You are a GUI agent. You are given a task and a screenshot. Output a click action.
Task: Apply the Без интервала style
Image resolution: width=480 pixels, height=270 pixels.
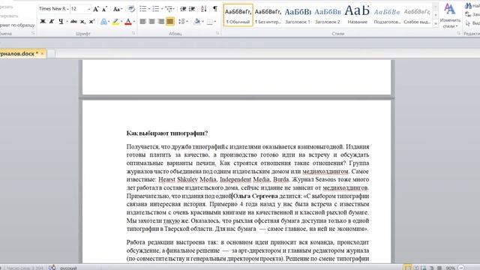268,15
